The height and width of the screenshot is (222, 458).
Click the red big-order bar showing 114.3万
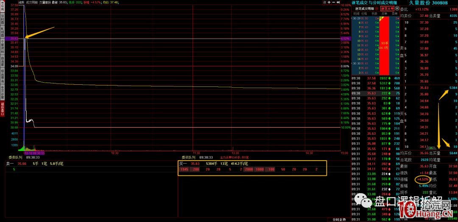pyautogui.click(x=384, y=45)
